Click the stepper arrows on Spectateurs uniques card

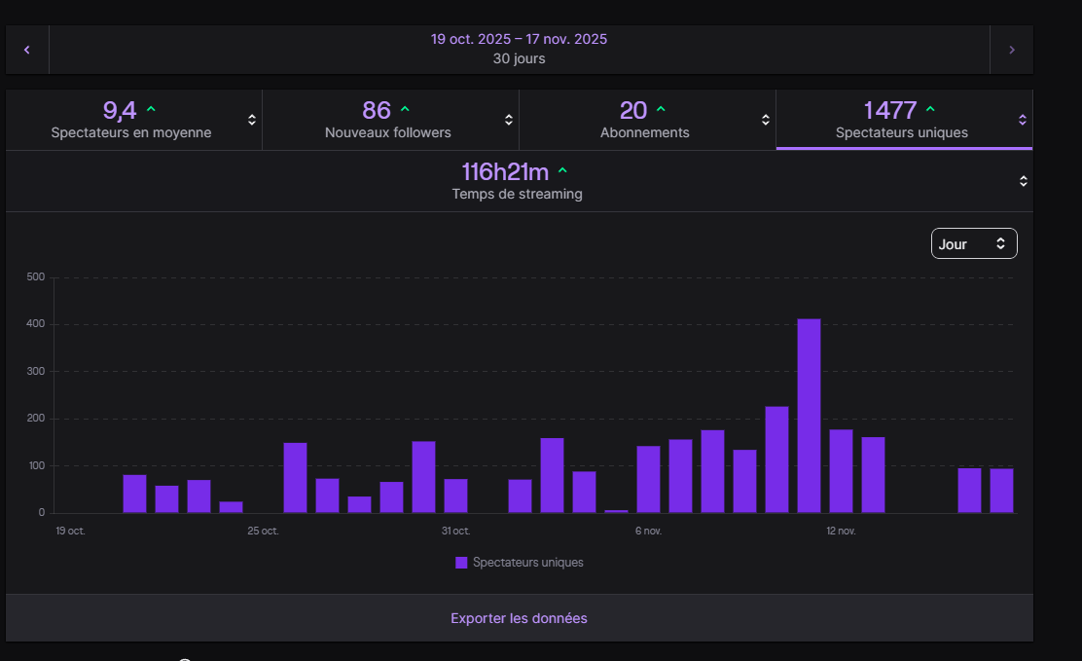pyautogui.click(x=1022, y=119)
